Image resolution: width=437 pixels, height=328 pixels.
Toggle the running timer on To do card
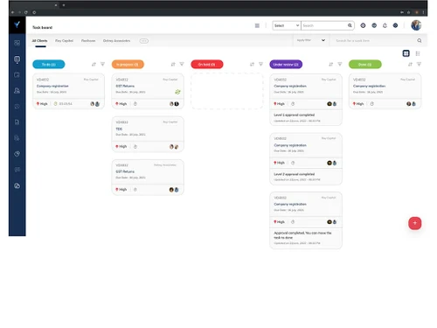55,104
